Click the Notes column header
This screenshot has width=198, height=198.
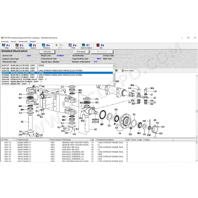tap(158, 140)
